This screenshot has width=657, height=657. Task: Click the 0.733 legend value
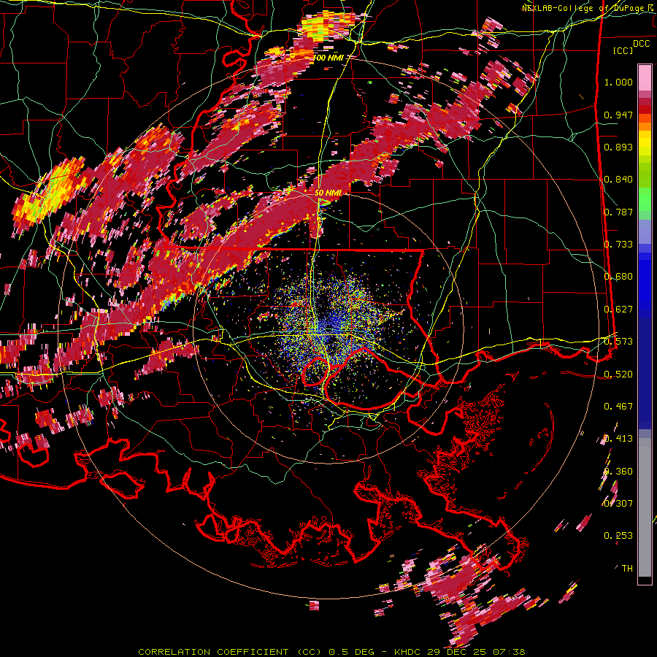pos(618,245)
